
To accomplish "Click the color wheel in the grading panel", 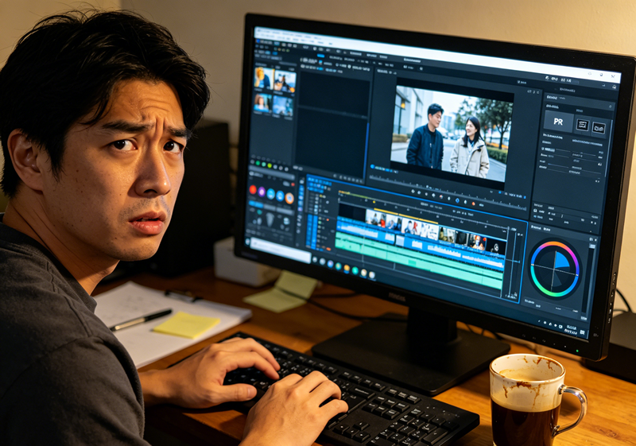I will coord(555,270).
